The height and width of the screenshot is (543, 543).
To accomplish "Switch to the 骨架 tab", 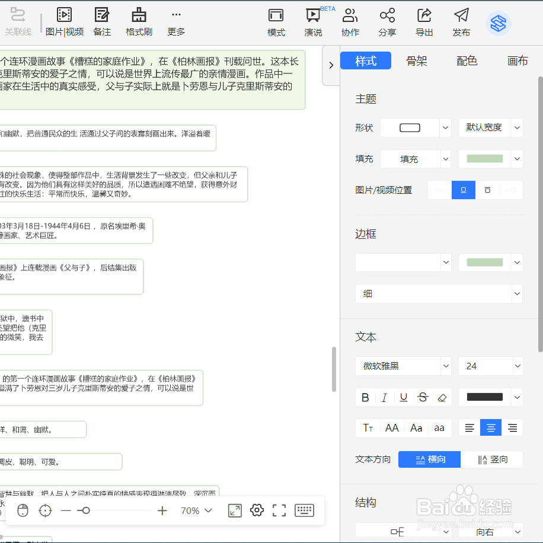I will pos(417,60).
